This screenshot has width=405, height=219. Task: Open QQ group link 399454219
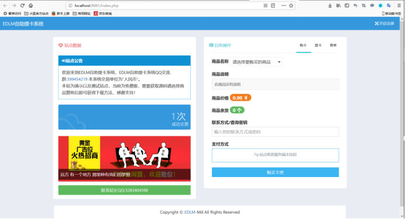click(x=77, y=79)
